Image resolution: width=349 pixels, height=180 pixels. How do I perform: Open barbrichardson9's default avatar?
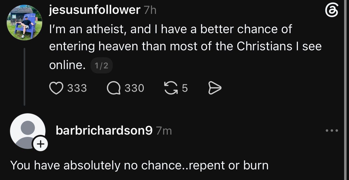click(x=28, y=131)
